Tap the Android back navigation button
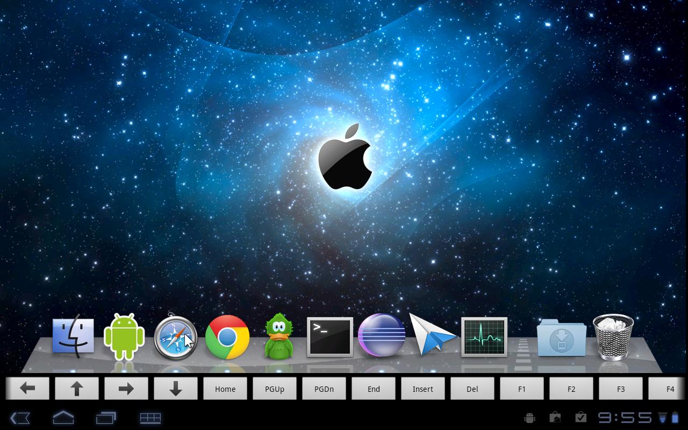Image resolution: width=688 pixels, height=430 pixels. coord(20,418)
